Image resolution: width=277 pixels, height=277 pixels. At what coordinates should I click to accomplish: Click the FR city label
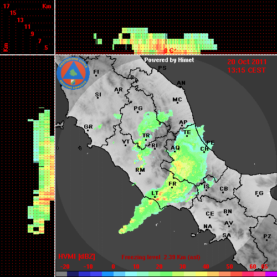(x=172, y=184)
